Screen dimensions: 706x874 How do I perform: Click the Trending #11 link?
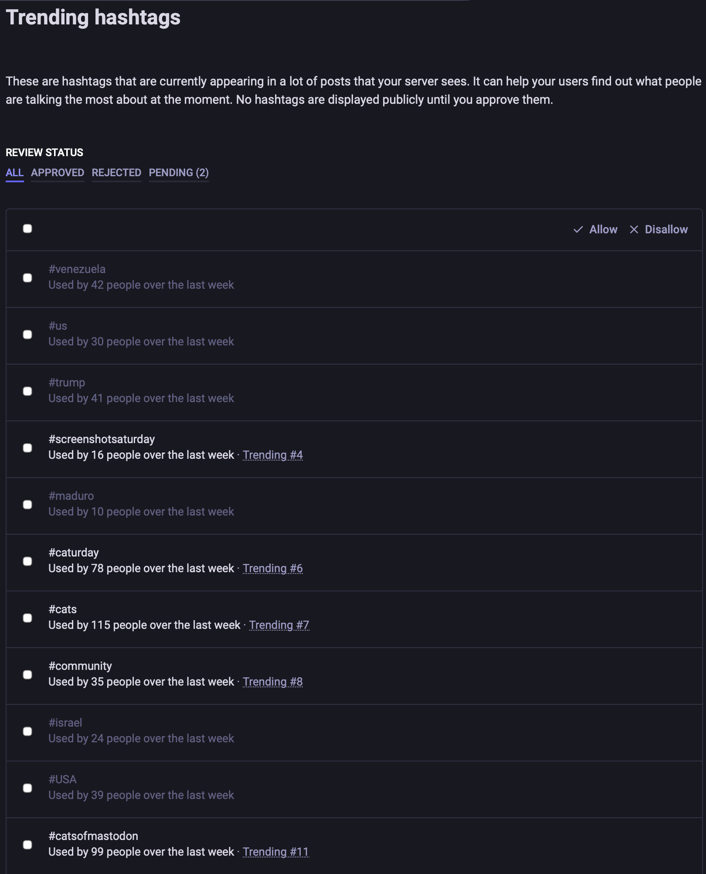coord(276,852)
